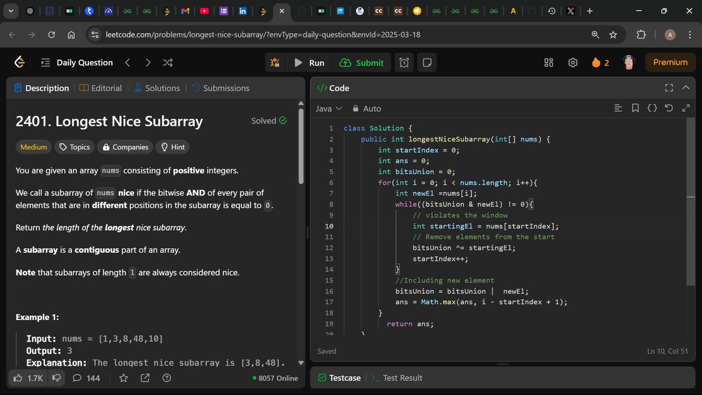The height and width of the screenshot is (395, 702).
Task: Expand editor with diagonal arrows icon
Action: (686, 108)
